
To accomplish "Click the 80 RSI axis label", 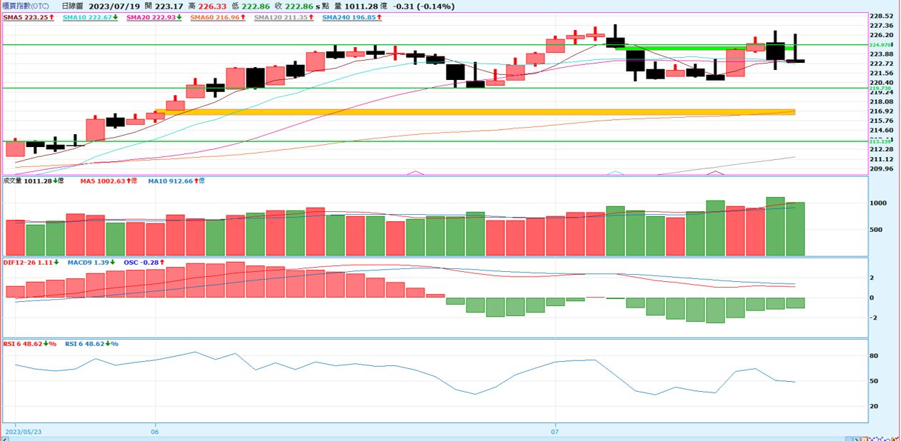I will click(x=874, y=355).
